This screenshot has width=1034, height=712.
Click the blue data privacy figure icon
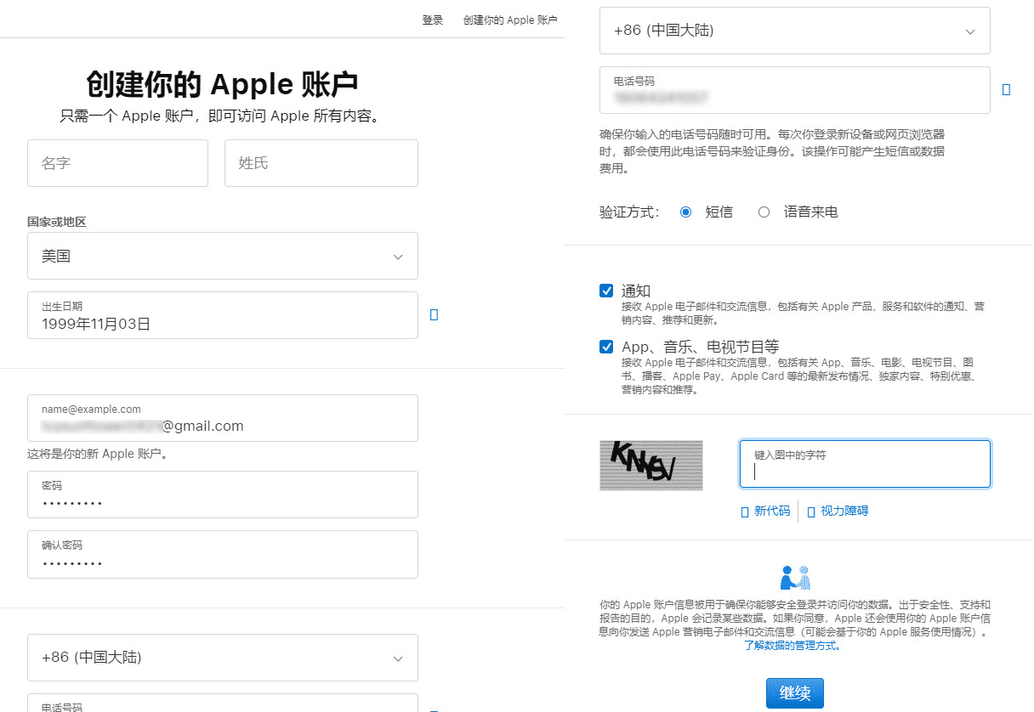click(x=794, y=576)
